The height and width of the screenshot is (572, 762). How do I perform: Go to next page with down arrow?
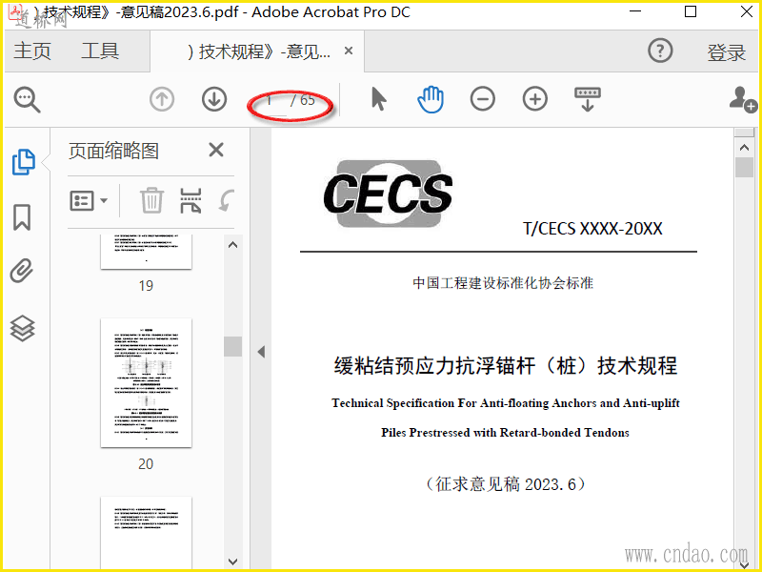[x=214, y=99]
